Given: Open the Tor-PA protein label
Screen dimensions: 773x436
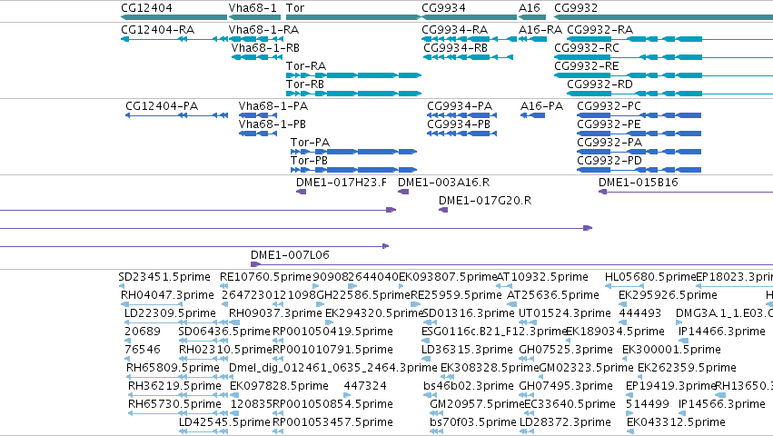Looking at the screenshot, I should tap(310, 143).
